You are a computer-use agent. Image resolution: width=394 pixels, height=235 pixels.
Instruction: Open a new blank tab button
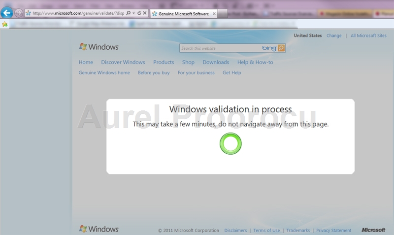coord(223,14)
